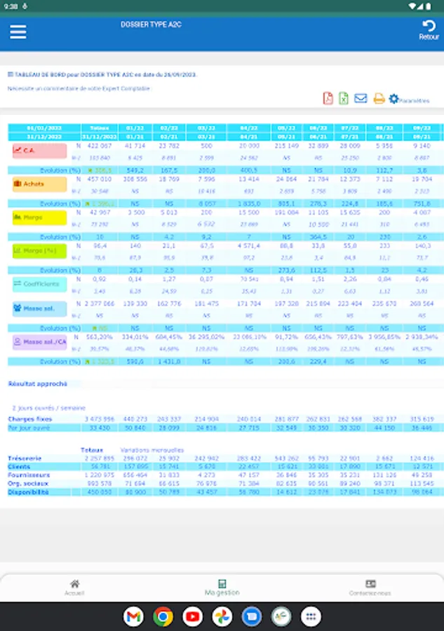Click the Fournisseurs row label
This screenshot has height=631, width=444.
pos(29,475)
